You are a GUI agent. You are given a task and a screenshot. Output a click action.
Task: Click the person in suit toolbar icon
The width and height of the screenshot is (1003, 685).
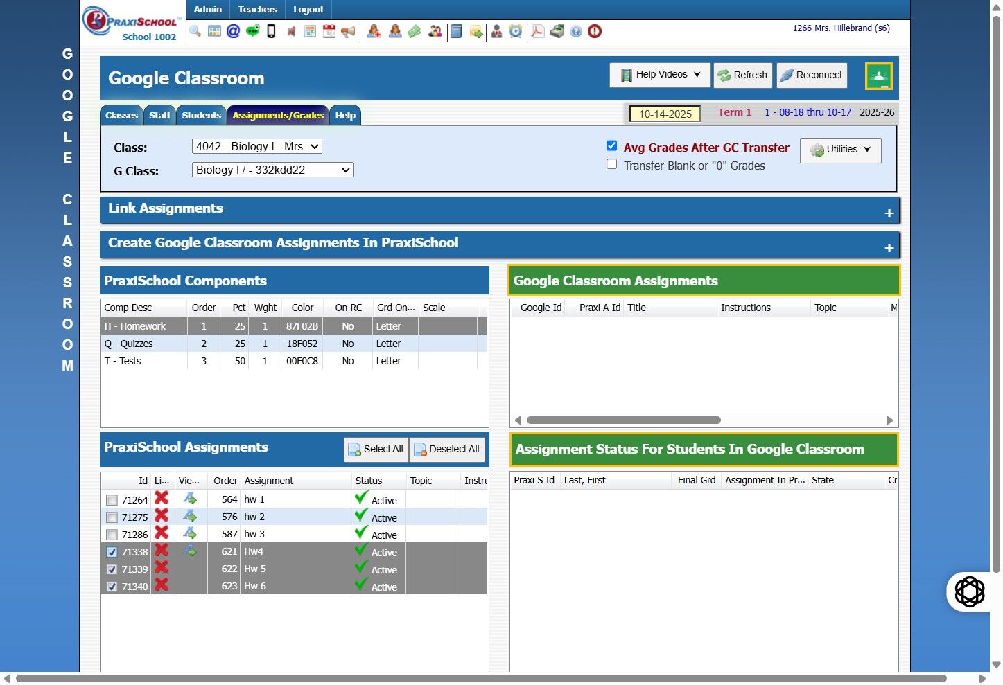496,31
